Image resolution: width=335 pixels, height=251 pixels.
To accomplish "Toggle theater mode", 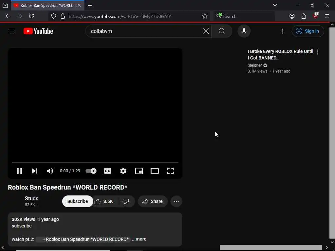I will pyautogui.click(x=155, y=171).
